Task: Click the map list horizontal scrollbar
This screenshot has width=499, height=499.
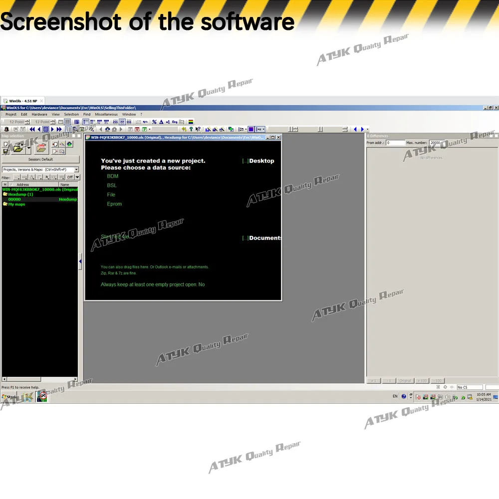Action: click(x=39, y=379)
